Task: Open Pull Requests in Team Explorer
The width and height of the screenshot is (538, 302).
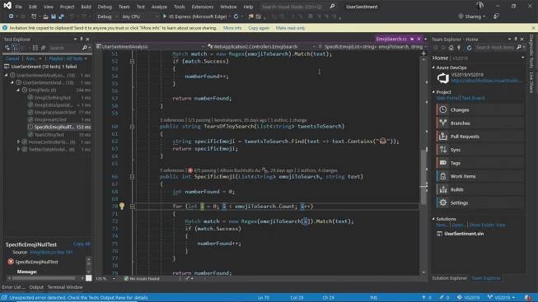Action: tap(480, 137)
